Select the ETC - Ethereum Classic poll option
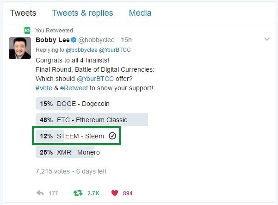Viewport: 278px width, 205px height. click(92, 120)
